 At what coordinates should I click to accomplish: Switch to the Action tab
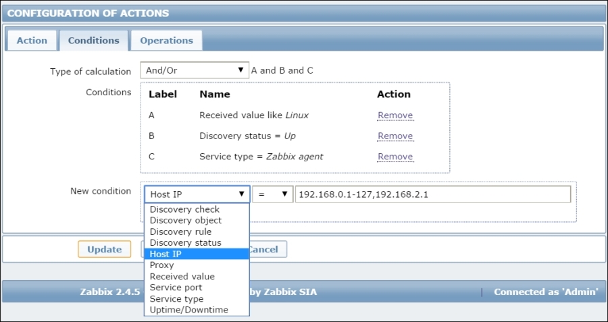pyautogui.click(x=32, y=41)
